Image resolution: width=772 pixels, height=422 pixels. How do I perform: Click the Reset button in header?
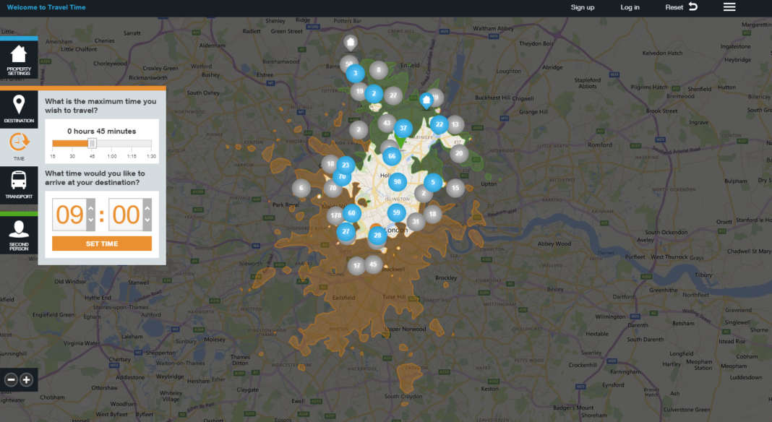coord(681,7)
